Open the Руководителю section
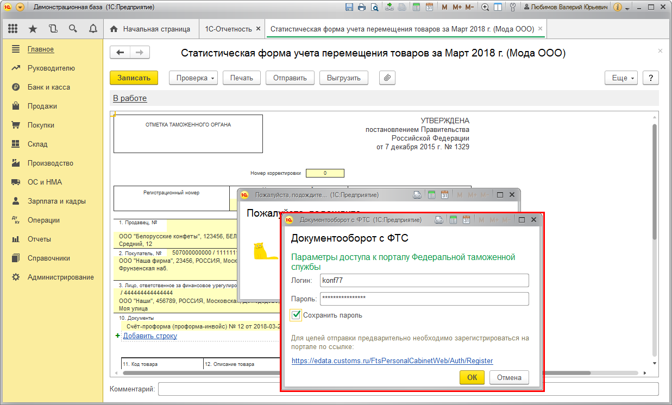 coord(51,68)
